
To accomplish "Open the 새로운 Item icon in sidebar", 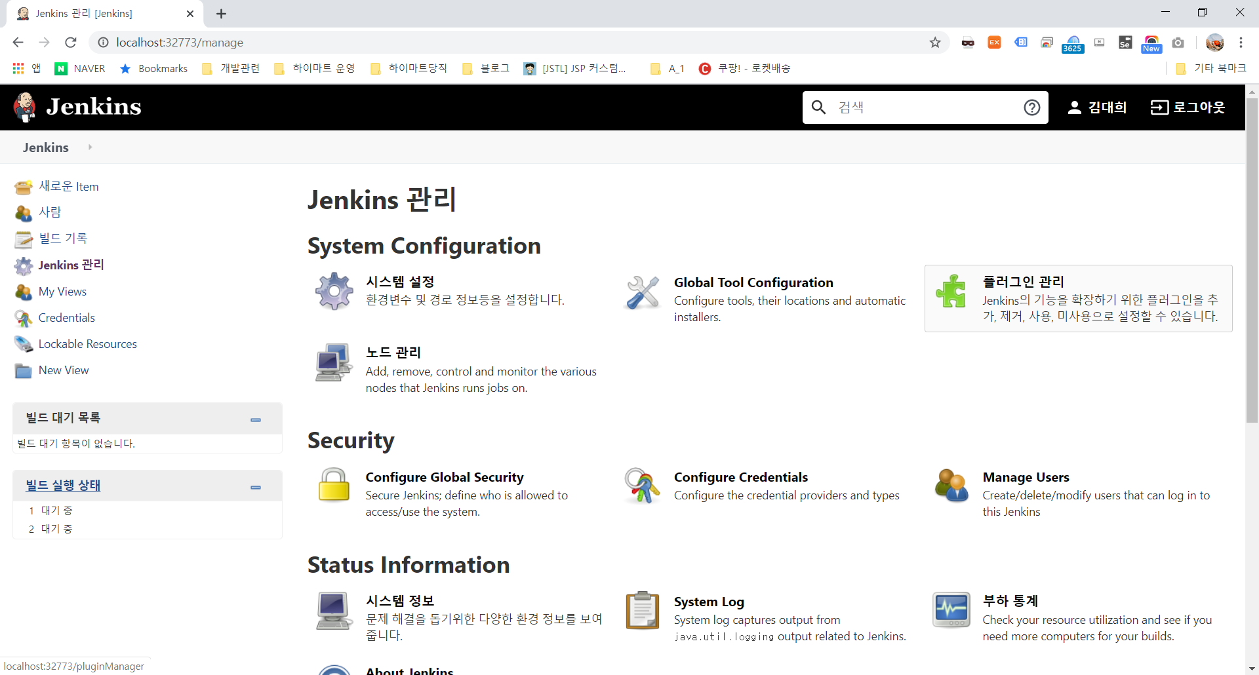I will [x=24, y=187].
